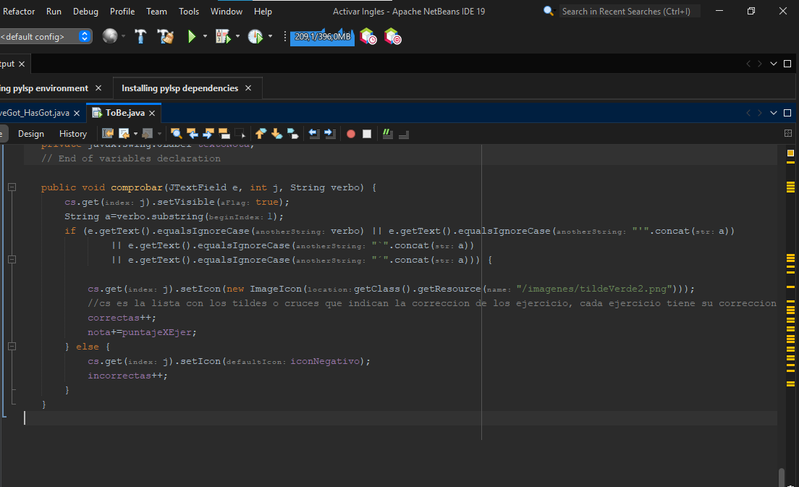799x487 pixels.
Task: Collapse the else block fold marker
Action: (x=12, y=346)
